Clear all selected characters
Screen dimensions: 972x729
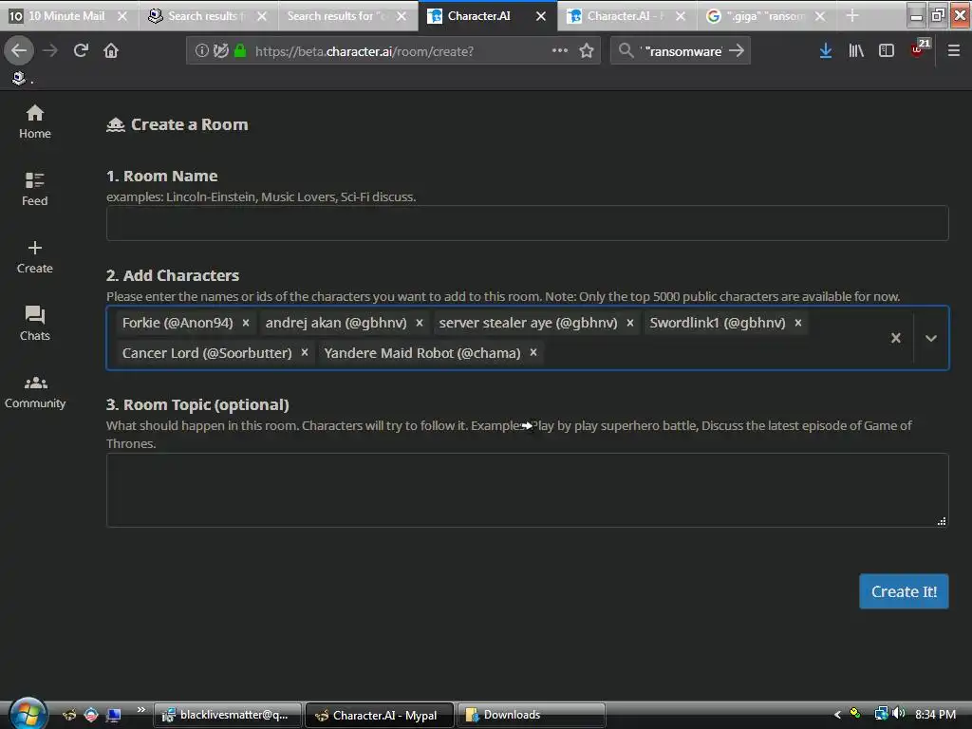[x=896, y=338]
